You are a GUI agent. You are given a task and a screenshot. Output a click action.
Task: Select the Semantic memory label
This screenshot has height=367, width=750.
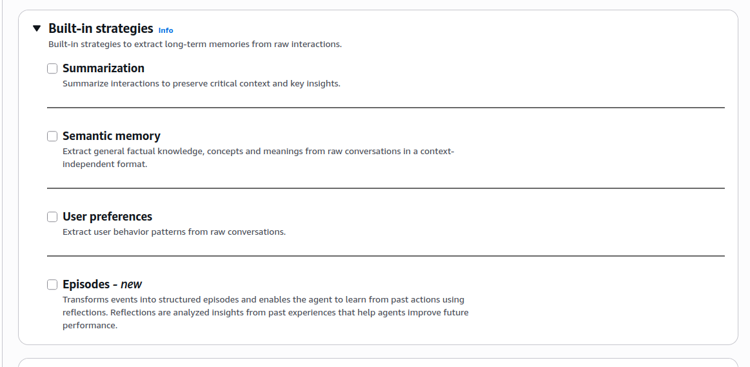111,136
